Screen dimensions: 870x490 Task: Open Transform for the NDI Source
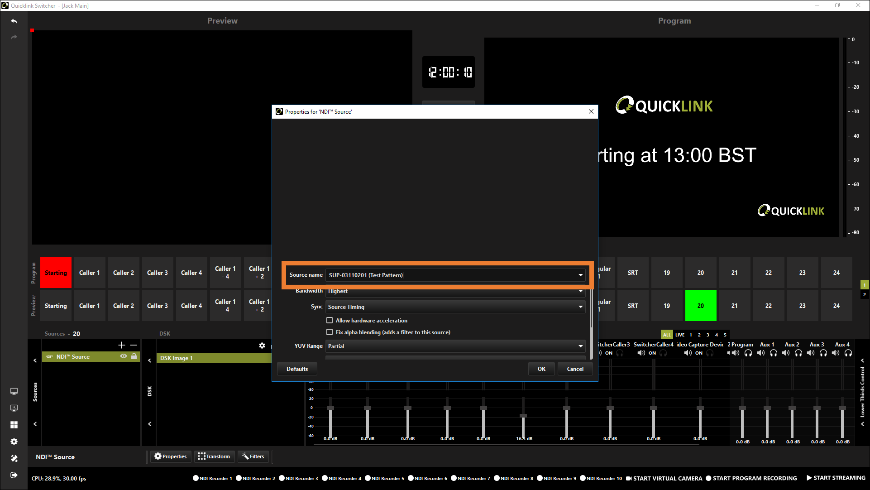point(215,456)
